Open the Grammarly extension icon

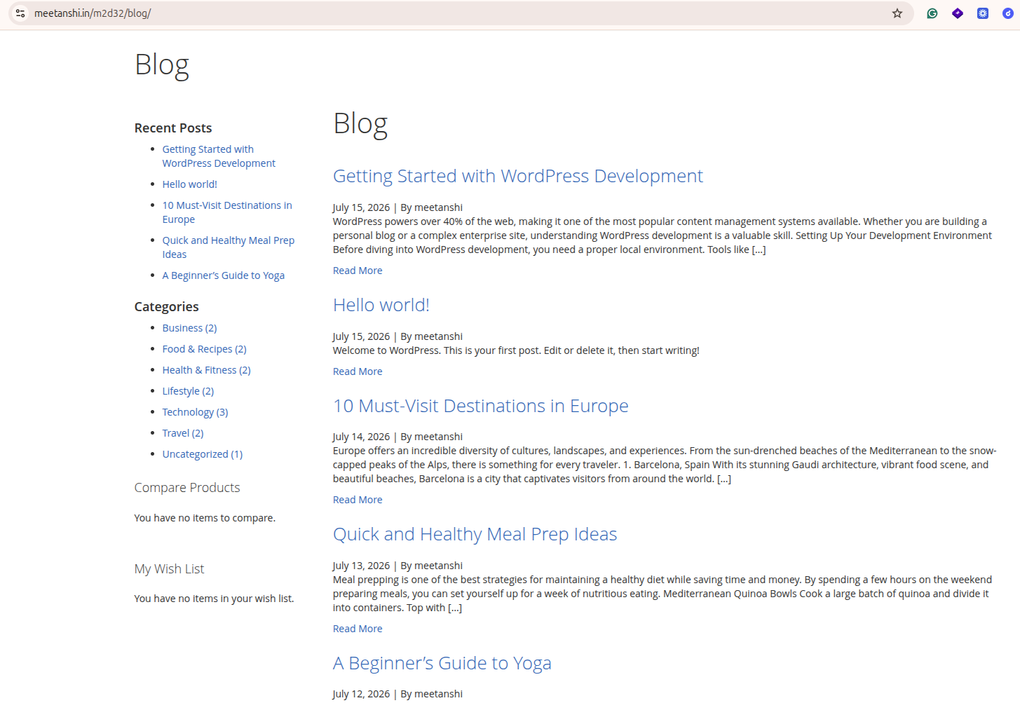(932, 13)
